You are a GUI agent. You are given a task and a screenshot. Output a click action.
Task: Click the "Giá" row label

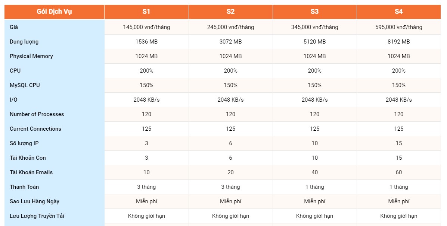coord(14,27)
